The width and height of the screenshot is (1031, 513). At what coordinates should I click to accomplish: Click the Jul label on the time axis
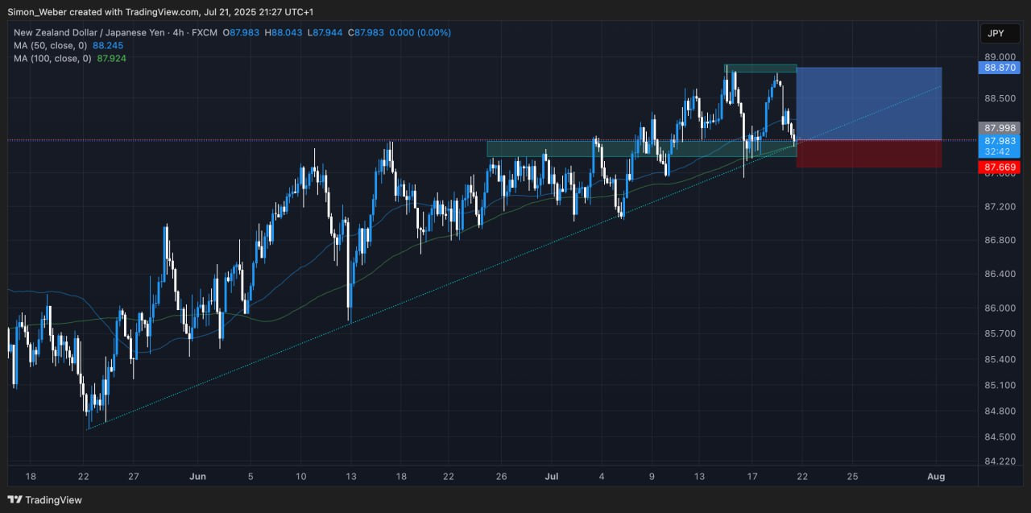click(551, 476)
